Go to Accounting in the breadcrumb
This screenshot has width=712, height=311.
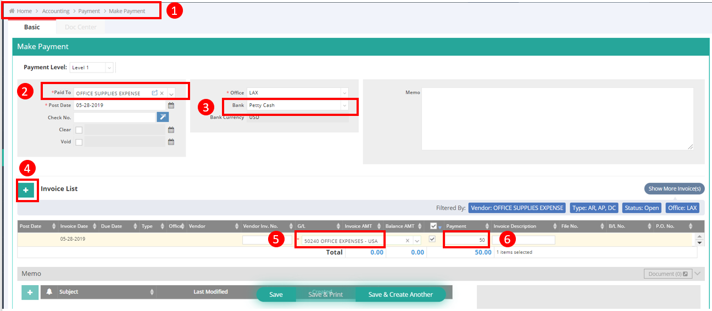(55, 11)
